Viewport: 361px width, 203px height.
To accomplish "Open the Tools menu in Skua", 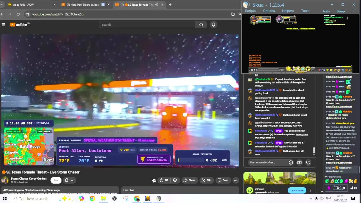I will [305, 11].
